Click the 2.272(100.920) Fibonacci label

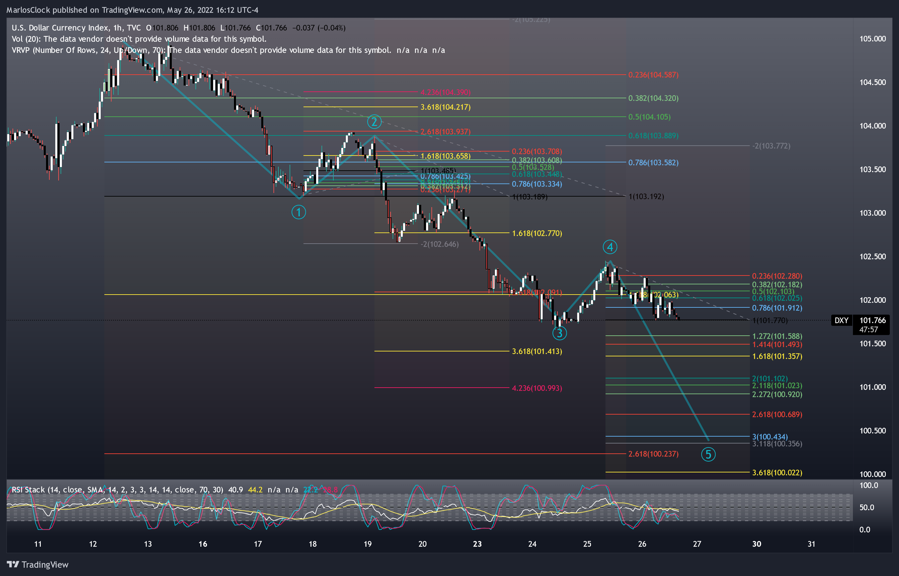777,394
